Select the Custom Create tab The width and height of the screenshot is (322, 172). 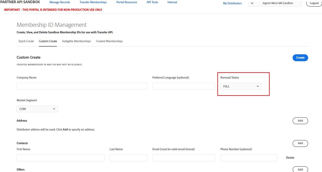(x=48, y=41)
